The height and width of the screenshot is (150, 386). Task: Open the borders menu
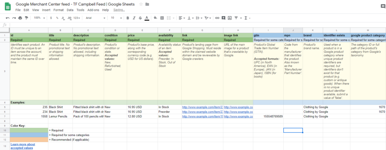pyautogui.click(x=162, y=18)
